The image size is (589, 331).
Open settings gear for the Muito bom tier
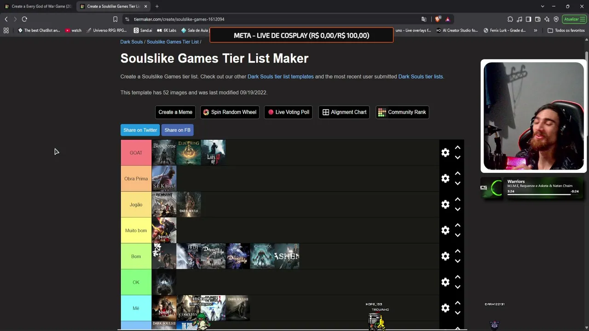(x=445, y=230)
